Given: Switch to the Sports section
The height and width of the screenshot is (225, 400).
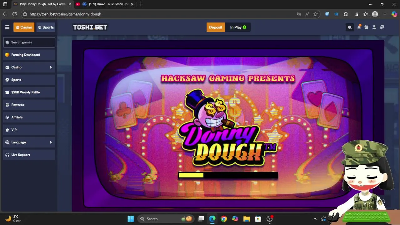Looking at the screenshot, I should [46, 27].
